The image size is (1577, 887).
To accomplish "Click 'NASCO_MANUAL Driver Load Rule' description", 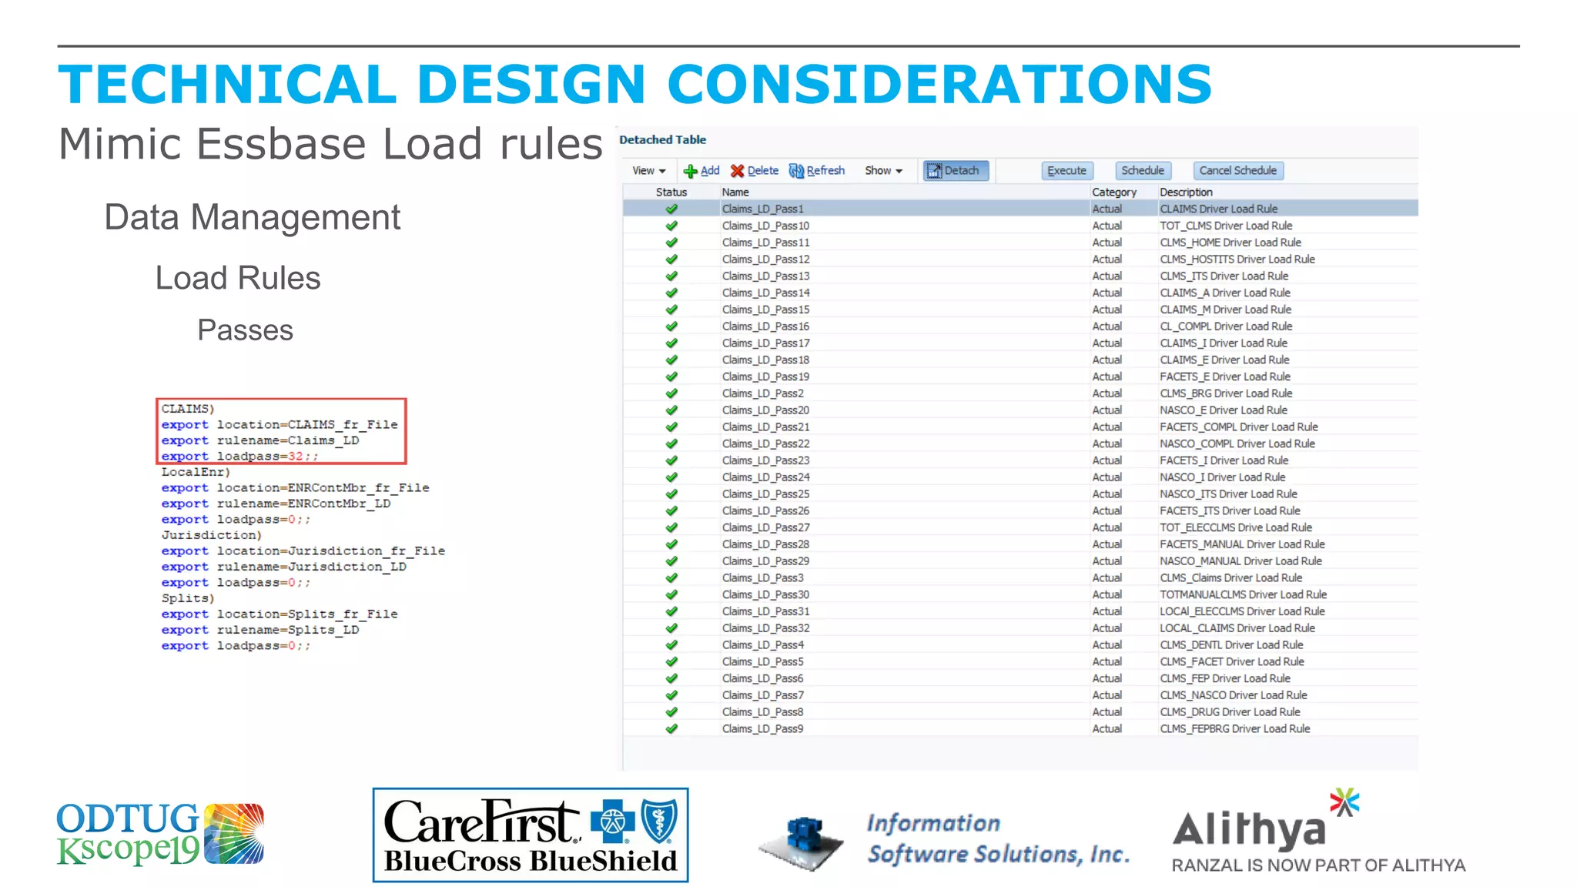I will [1241, 561].
